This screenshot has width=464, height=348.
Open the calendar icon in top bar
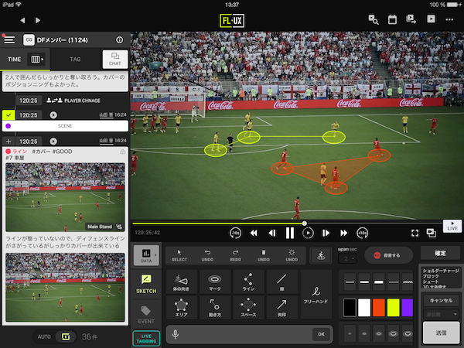392,19
